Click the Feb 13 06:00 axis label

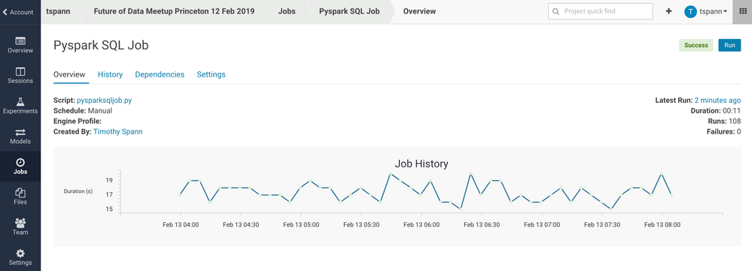pos(422,224)
